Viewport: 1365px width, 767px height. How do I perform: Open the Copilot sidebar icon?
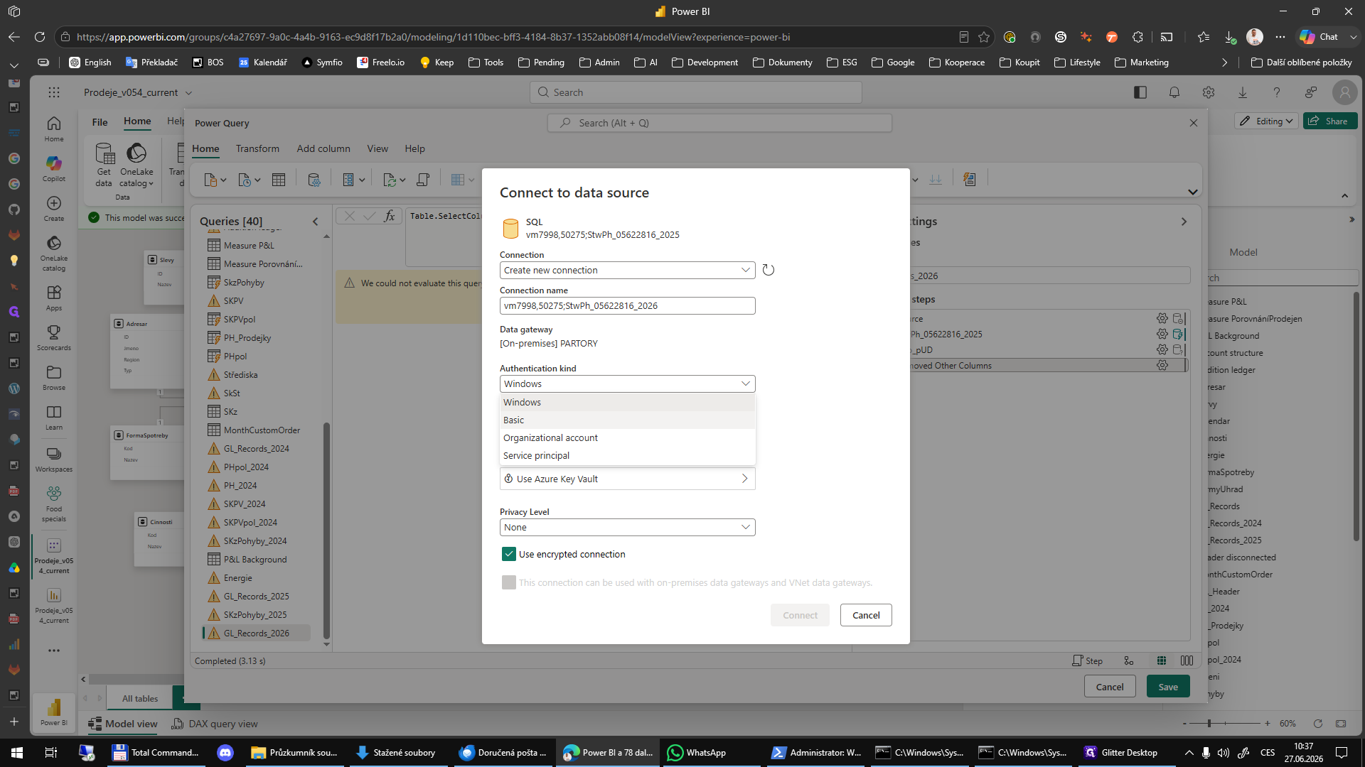point(54,169)
